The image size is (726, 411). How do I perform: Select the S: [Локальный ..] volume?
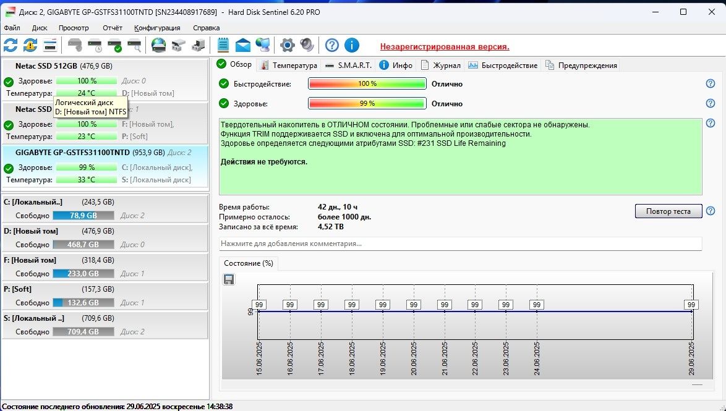[x=106, y=325]
